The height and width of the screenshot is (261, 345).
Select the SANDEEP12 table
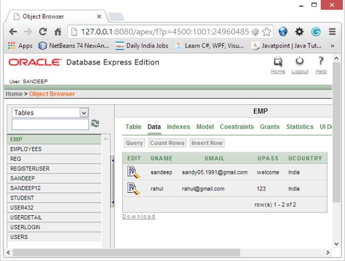click(54, 188)
